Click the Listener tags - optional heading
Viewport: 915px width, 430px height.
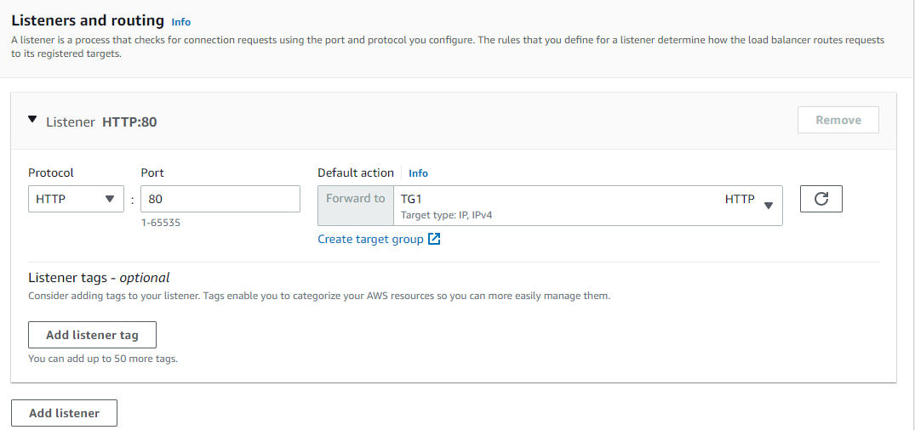(x=99, y=277)
